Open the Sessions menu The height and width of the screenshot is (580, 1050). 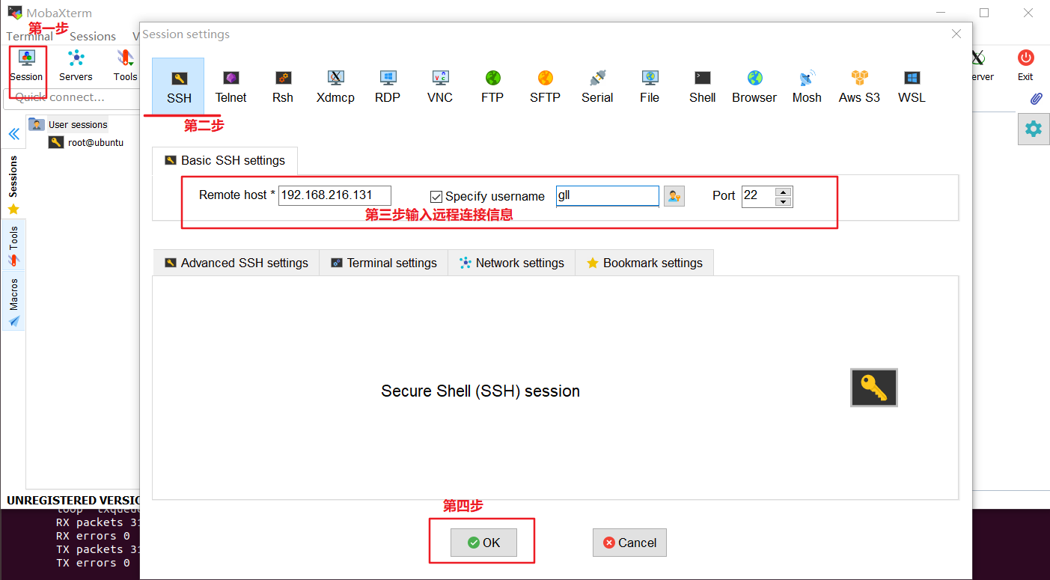93,36
